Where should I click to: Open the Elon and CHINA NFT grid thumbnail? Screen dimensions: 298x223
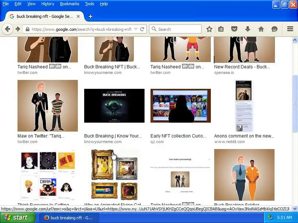pyautogui.click(x=48, y=175)
